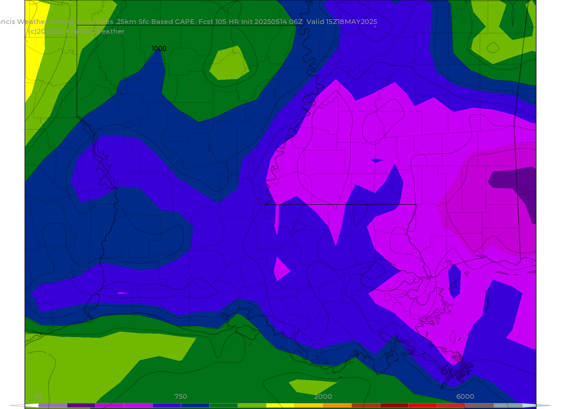
Task: Click the yellow legend swatch
Action: [280, 405]
